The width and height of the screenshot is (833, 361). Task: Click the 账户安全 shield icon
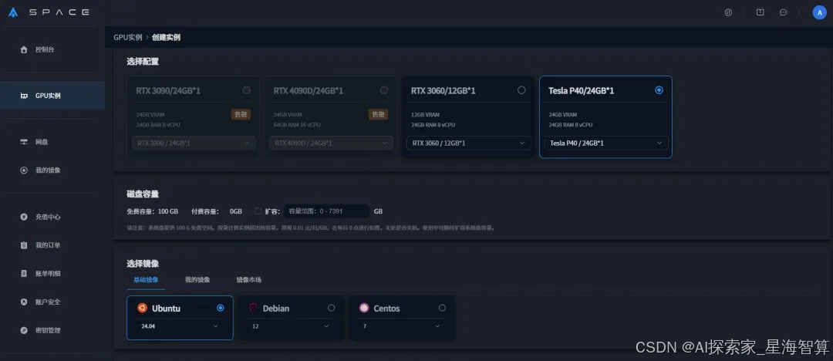[x=23, y=302]
